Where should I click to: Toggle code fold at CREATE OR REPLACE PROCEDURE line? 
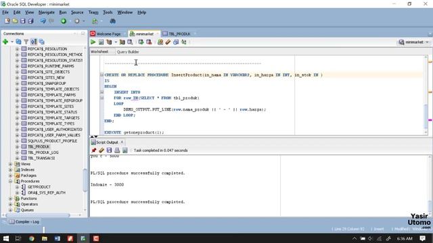[x=101, y=75]
